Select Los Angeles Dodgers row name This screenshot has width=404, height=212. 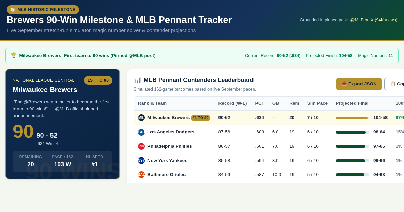coord(171,132)
